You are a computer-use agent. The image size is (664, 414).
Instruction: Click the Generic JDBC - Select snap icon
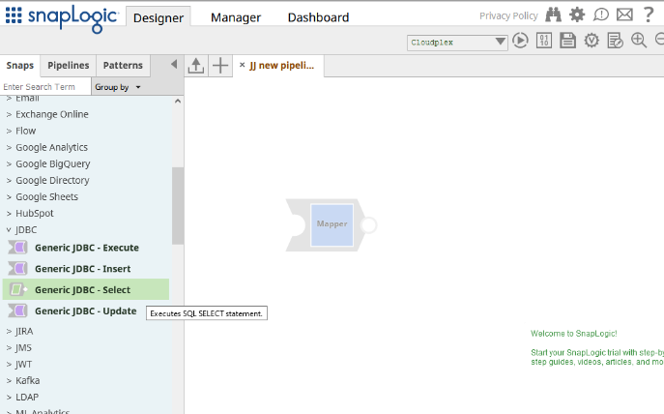point(17,290)
